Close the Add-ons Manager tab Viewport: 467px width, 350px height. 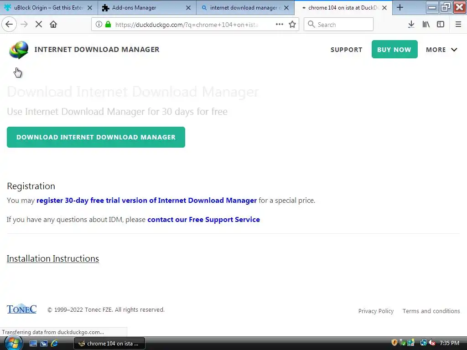coord(188,8)
